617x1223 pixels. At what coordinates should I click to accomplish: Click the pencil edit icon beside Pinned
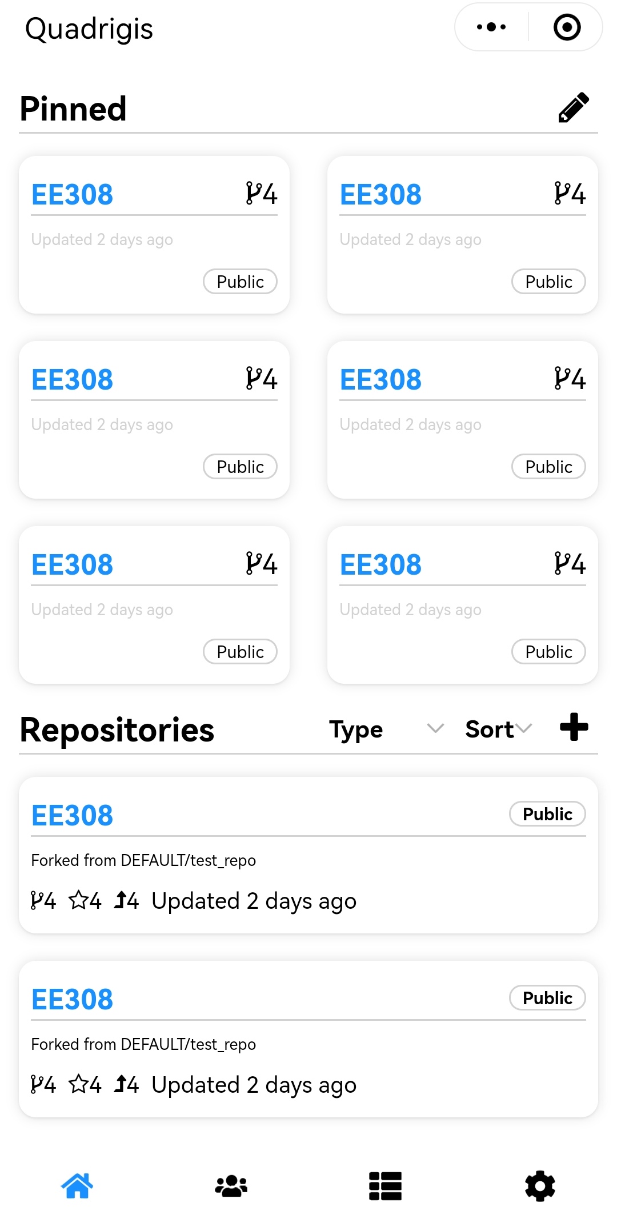click(574, 107)
